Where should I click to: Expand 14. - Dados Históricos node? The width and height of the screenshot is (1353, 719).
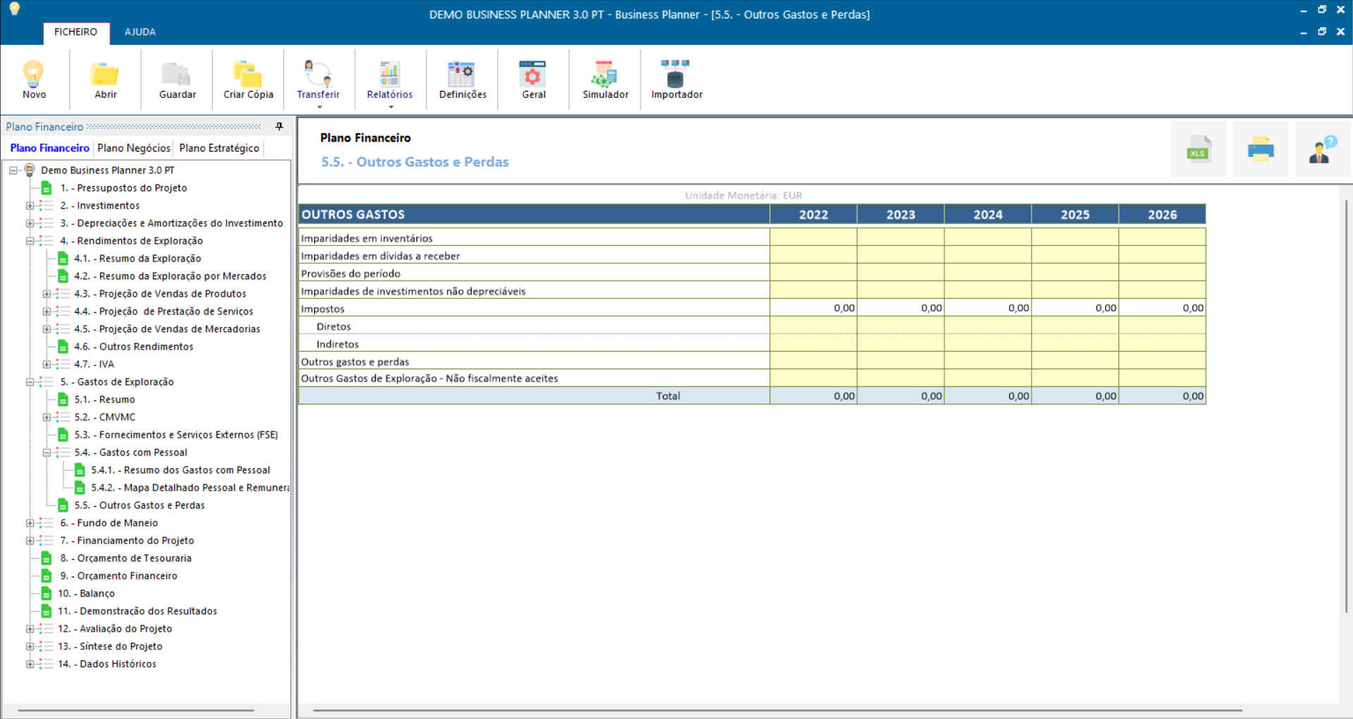tap(30, 664)
